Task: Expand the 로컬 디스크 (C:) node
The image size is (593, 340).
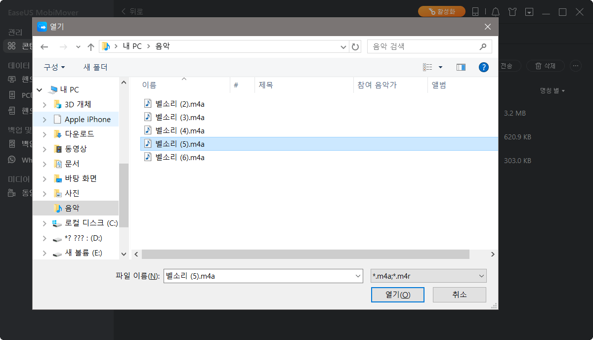Action: coord(44,223)
